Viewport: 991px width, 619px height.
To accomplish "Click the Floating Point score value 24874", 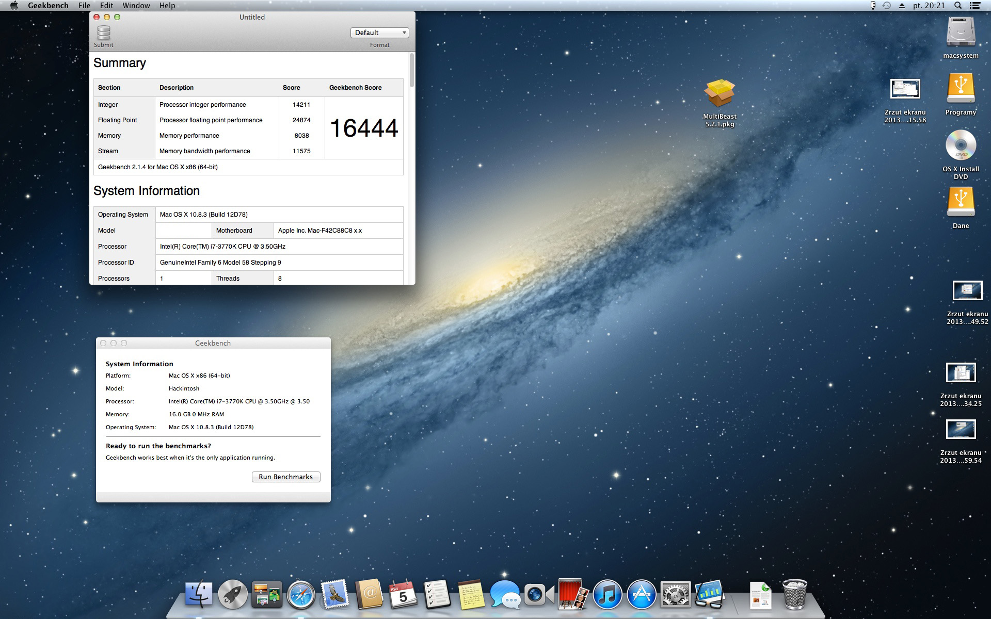I will [301, 120].
